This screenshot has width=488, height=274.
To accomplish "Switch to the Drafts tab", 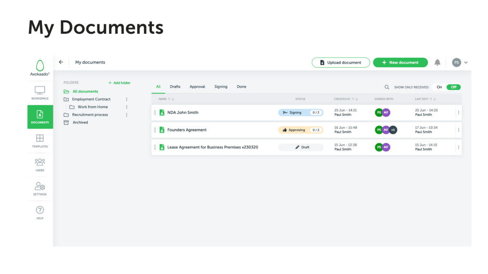I will click(175, 87).
